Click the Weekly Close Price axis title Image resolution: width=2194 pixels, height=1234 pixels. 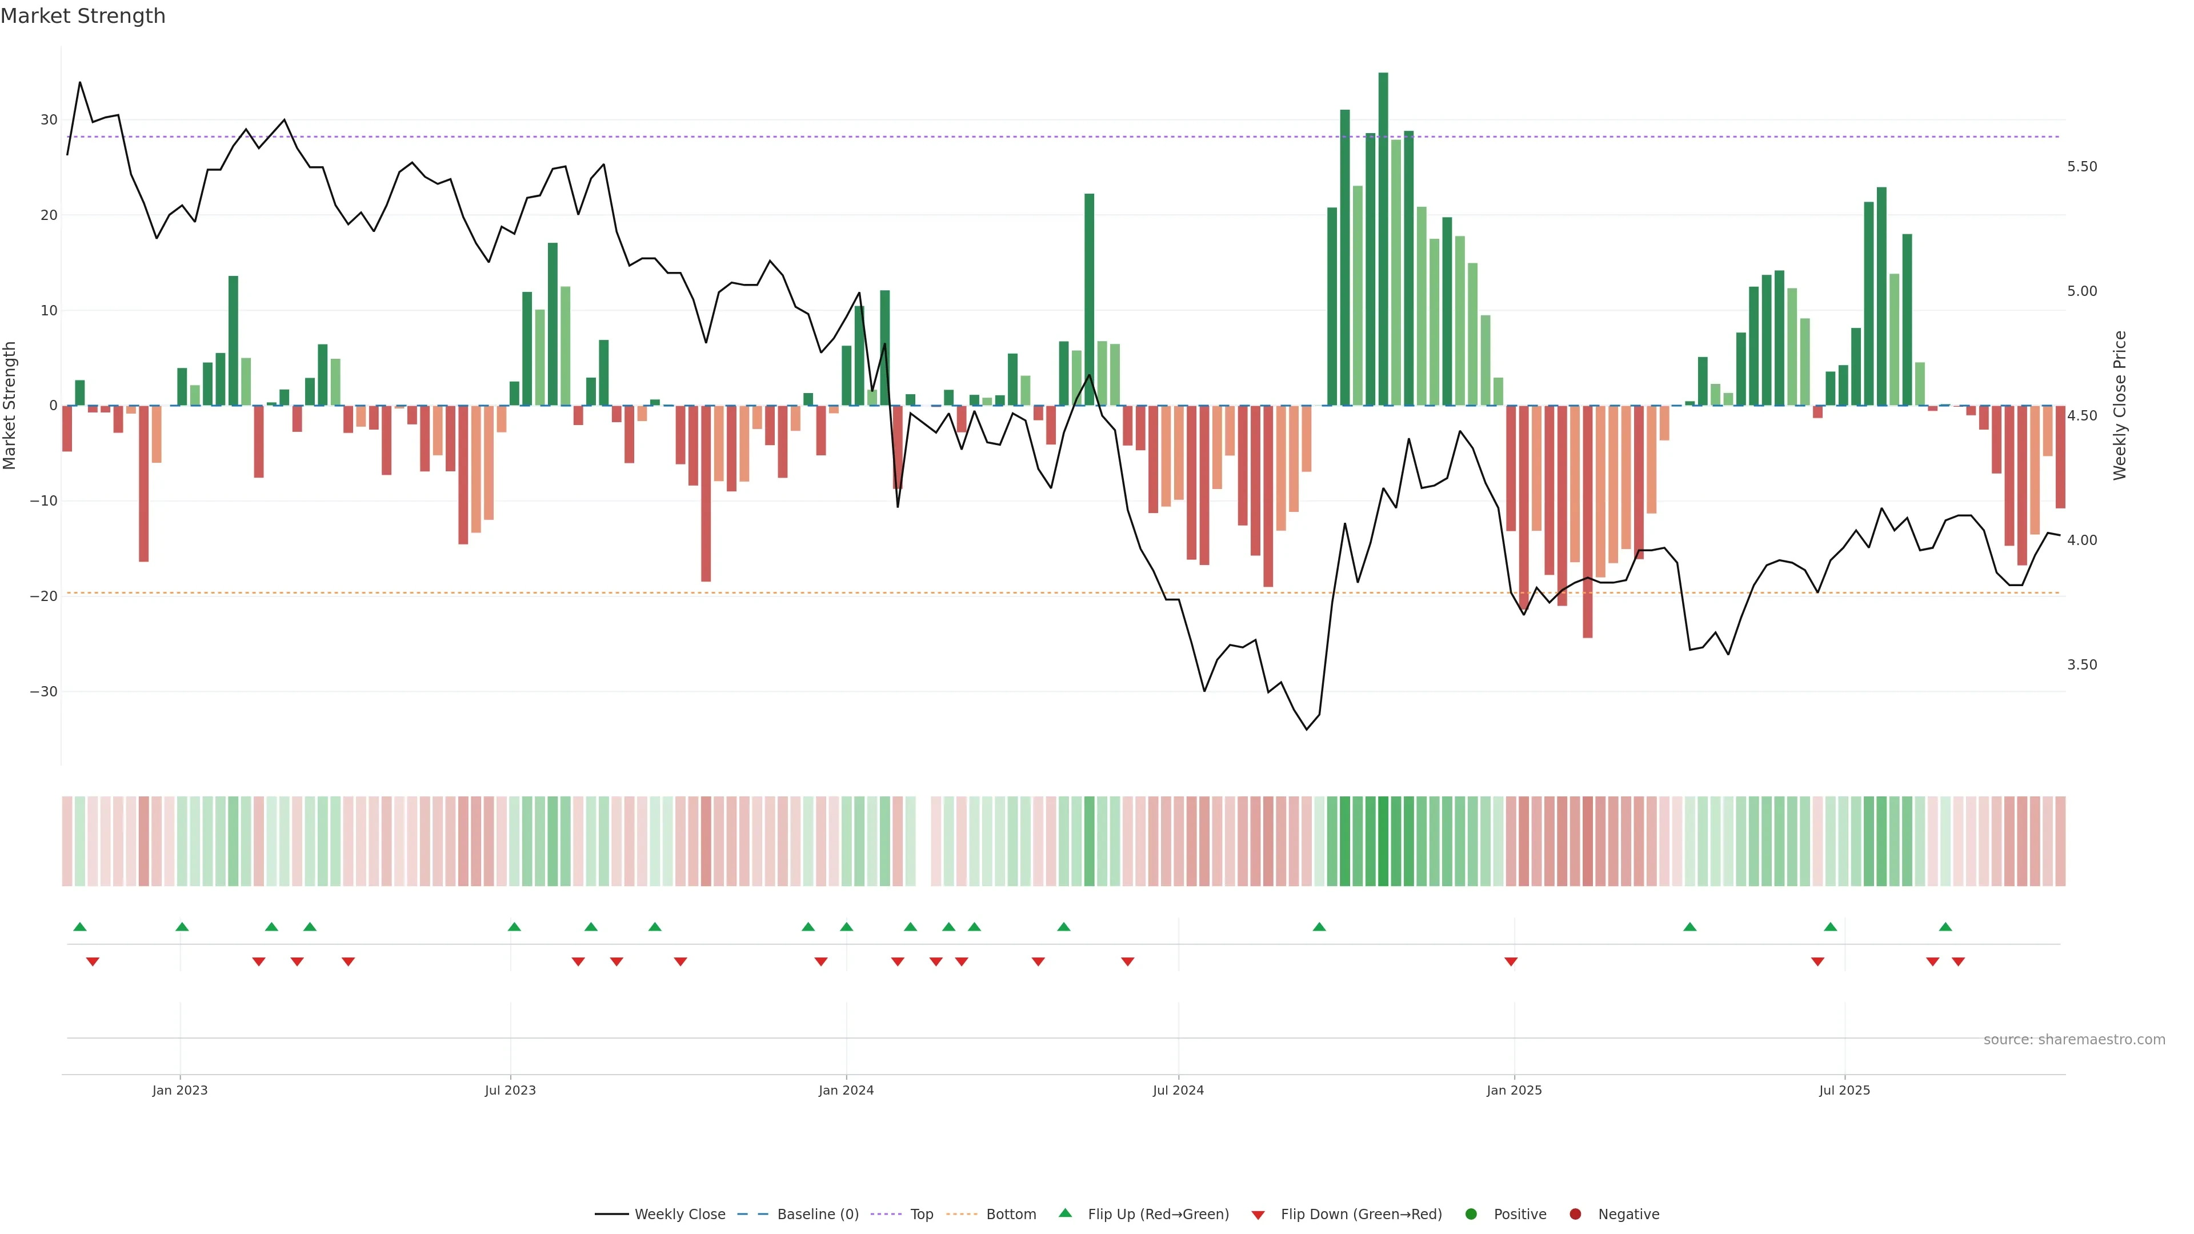pyautogui.click(x=2120, y=406)
